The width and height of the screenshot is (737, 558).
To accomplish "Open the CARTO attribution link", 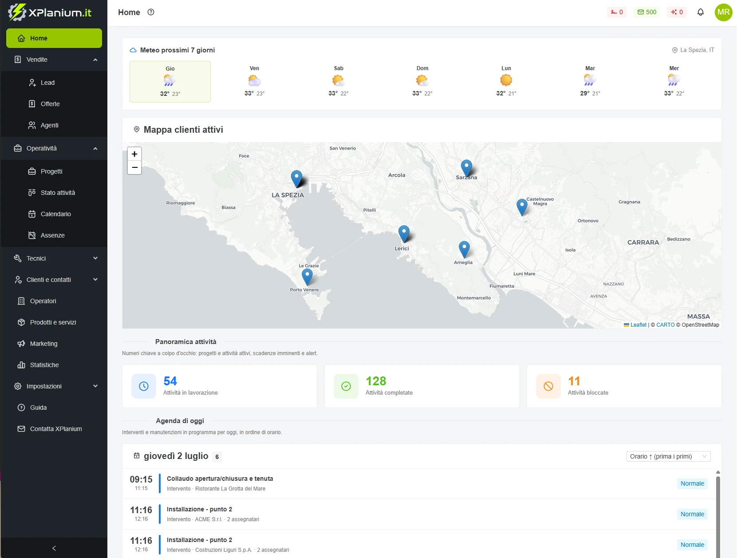I will pyautogui.click(x=666, y=325).
